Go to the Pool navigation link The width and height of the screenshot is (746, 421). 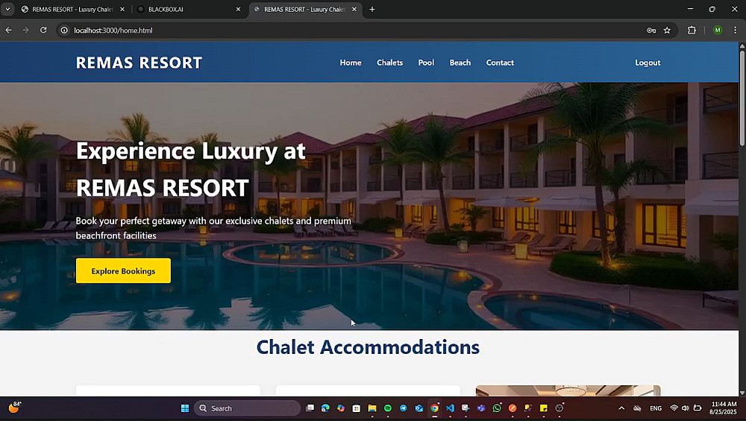pyautogui.click(x=426, y=63)
